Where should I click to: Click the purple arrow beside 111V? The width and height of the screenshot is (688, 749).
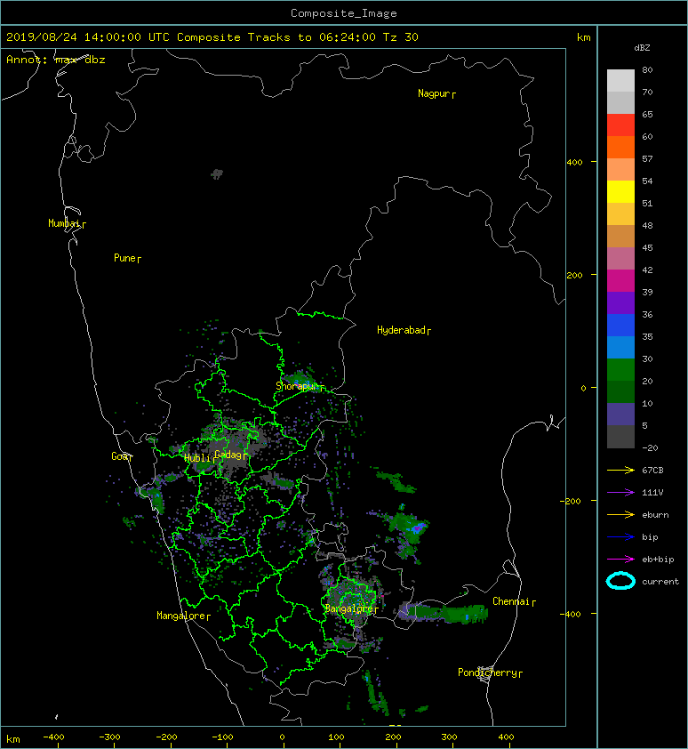[x=620, y=493]
